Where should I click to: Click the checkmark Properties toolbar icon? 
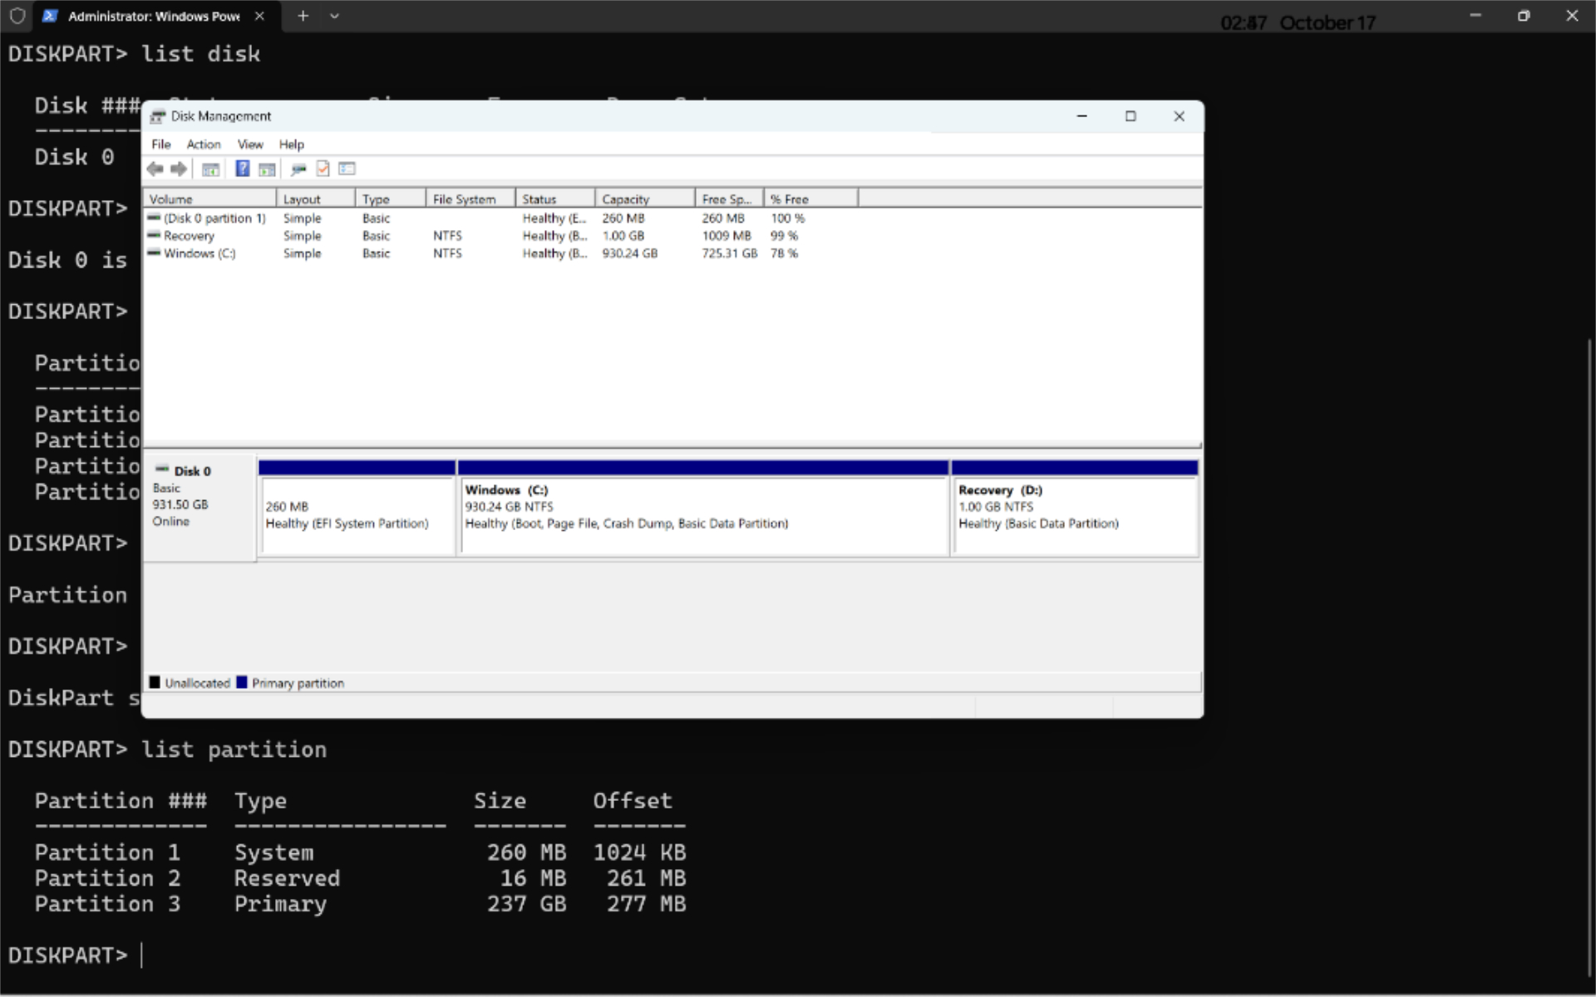coord(323,169)
